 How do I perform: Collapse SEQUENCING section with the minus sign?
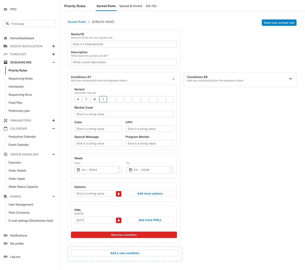click(x=54, y=62)
